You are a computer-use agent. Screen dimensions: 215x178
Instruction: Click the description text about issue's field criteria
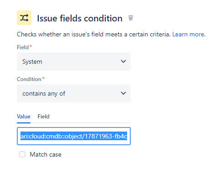(x=94, y=35)
